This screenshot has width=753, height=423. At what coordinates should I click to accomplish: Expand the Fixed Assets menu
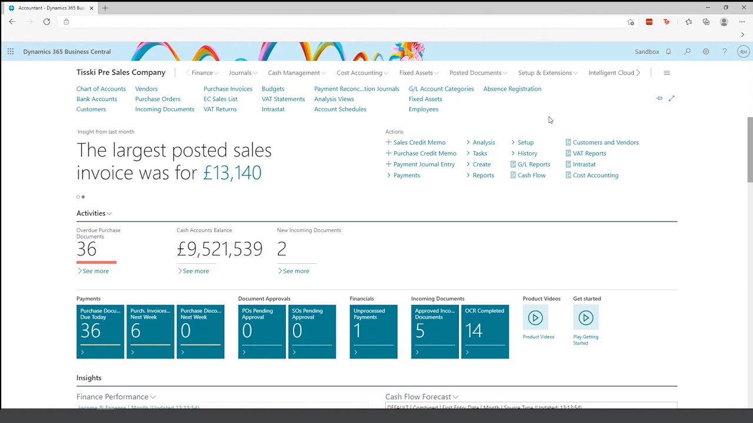[x=419, y=73]
